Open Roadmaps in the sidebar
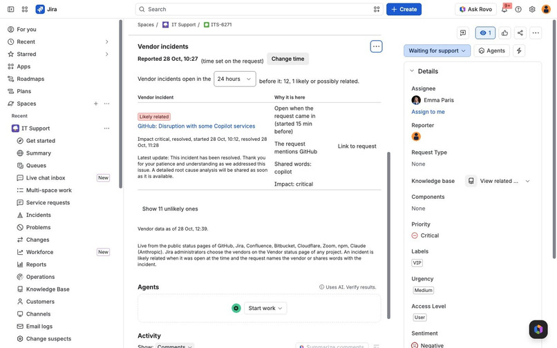This screenshot has height=348, width=557. click(x=30, y=79)
